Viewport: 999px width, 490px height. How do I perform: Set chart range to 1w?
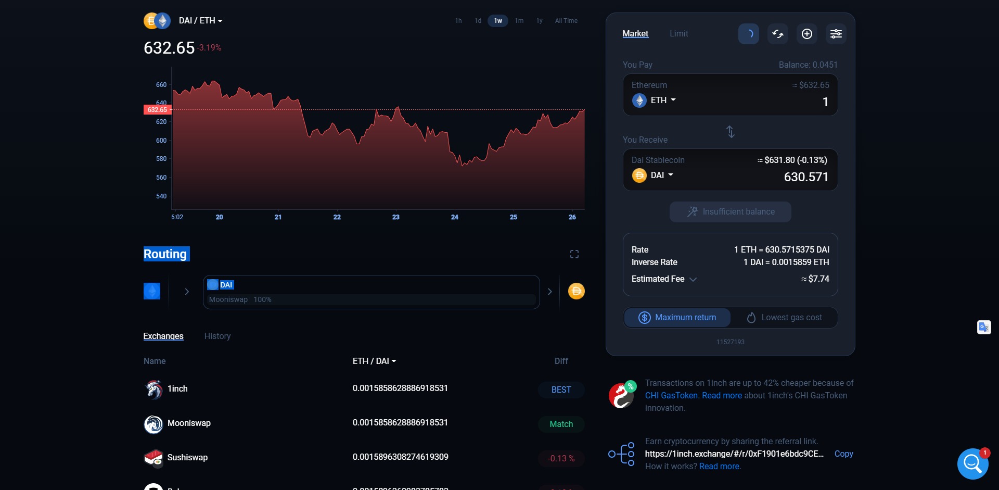coord(498,21)
